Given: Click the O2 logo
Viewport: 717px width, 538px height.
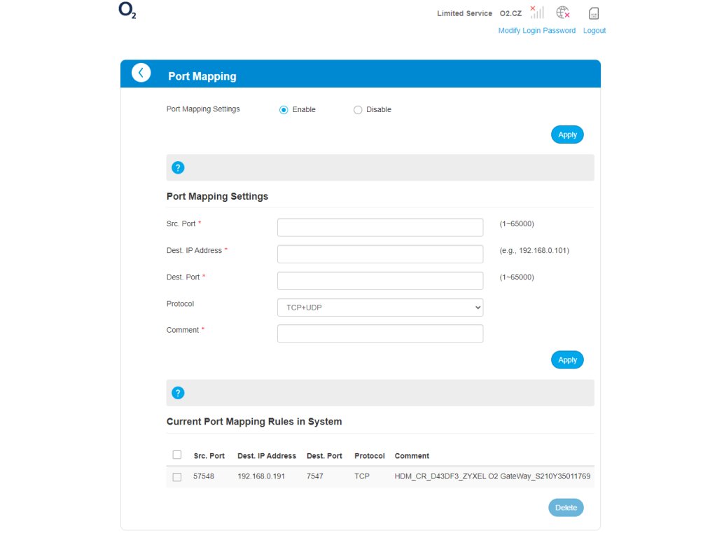Looking at the screenshot, I should pyautogui.click(x=127, y=12).
